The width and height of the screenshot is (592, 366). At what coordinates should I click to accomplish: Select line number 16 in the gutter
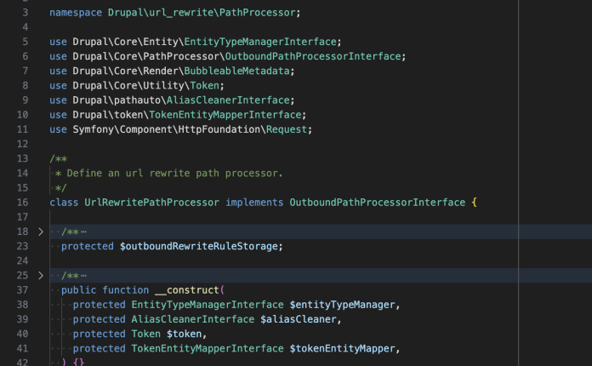coord(22,203)
